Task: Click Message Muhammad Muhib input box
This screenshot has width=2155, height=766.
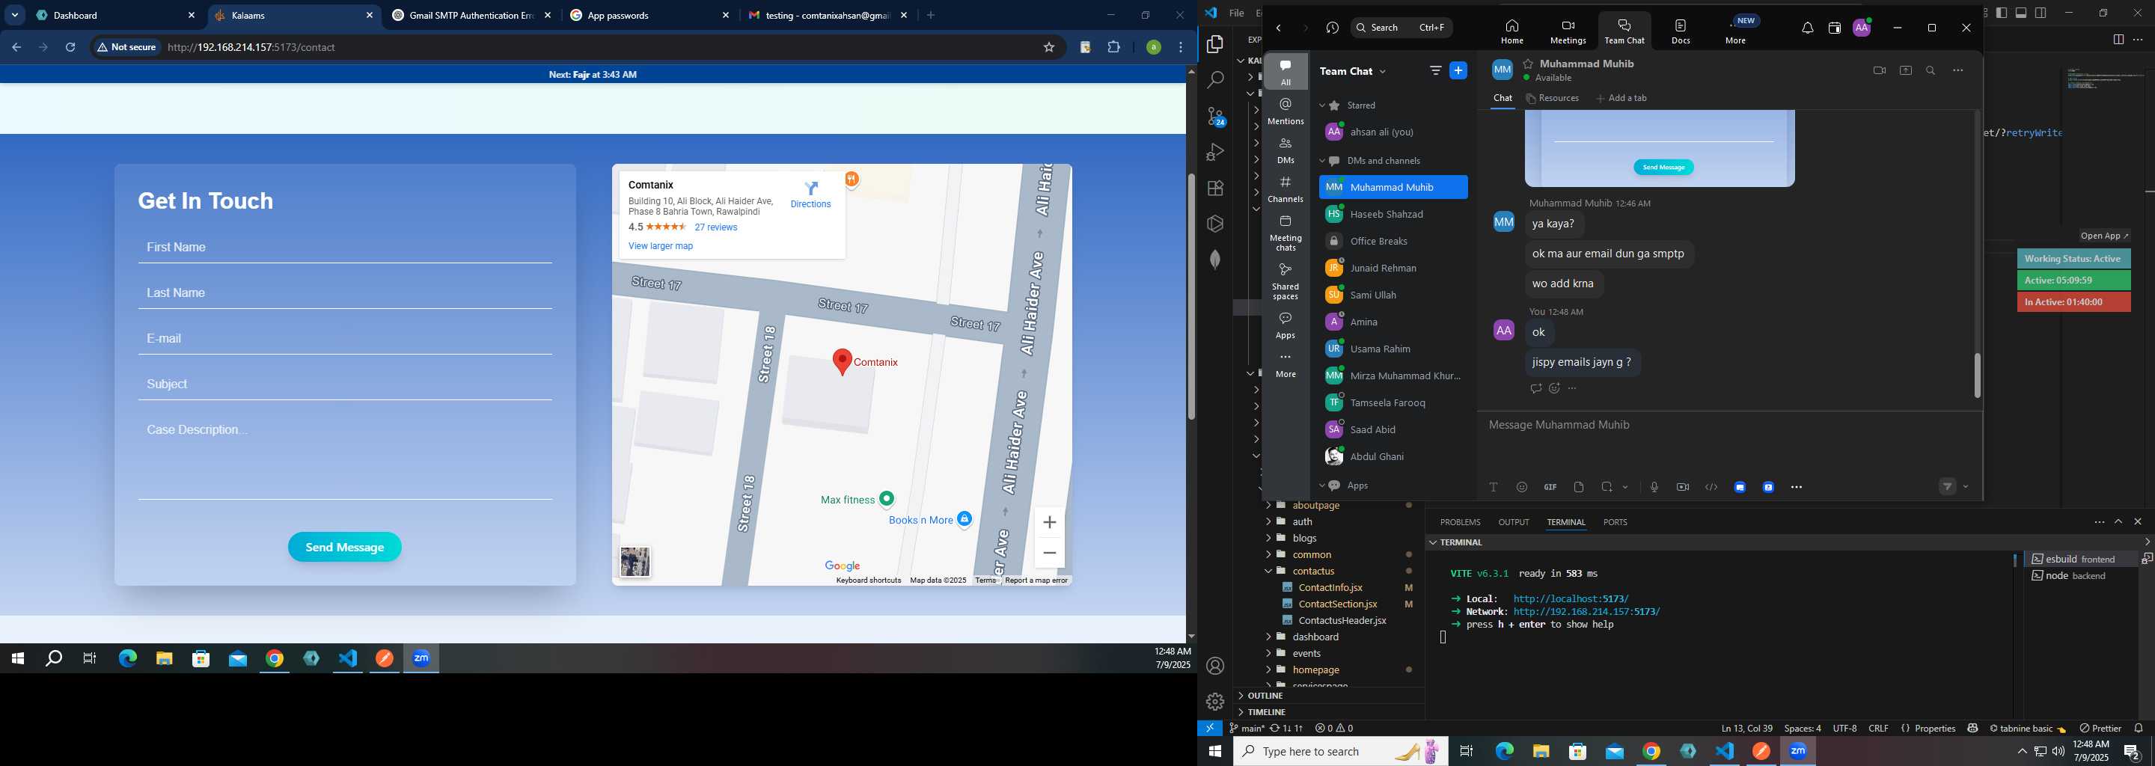Action: click(x=1729, y=426)
